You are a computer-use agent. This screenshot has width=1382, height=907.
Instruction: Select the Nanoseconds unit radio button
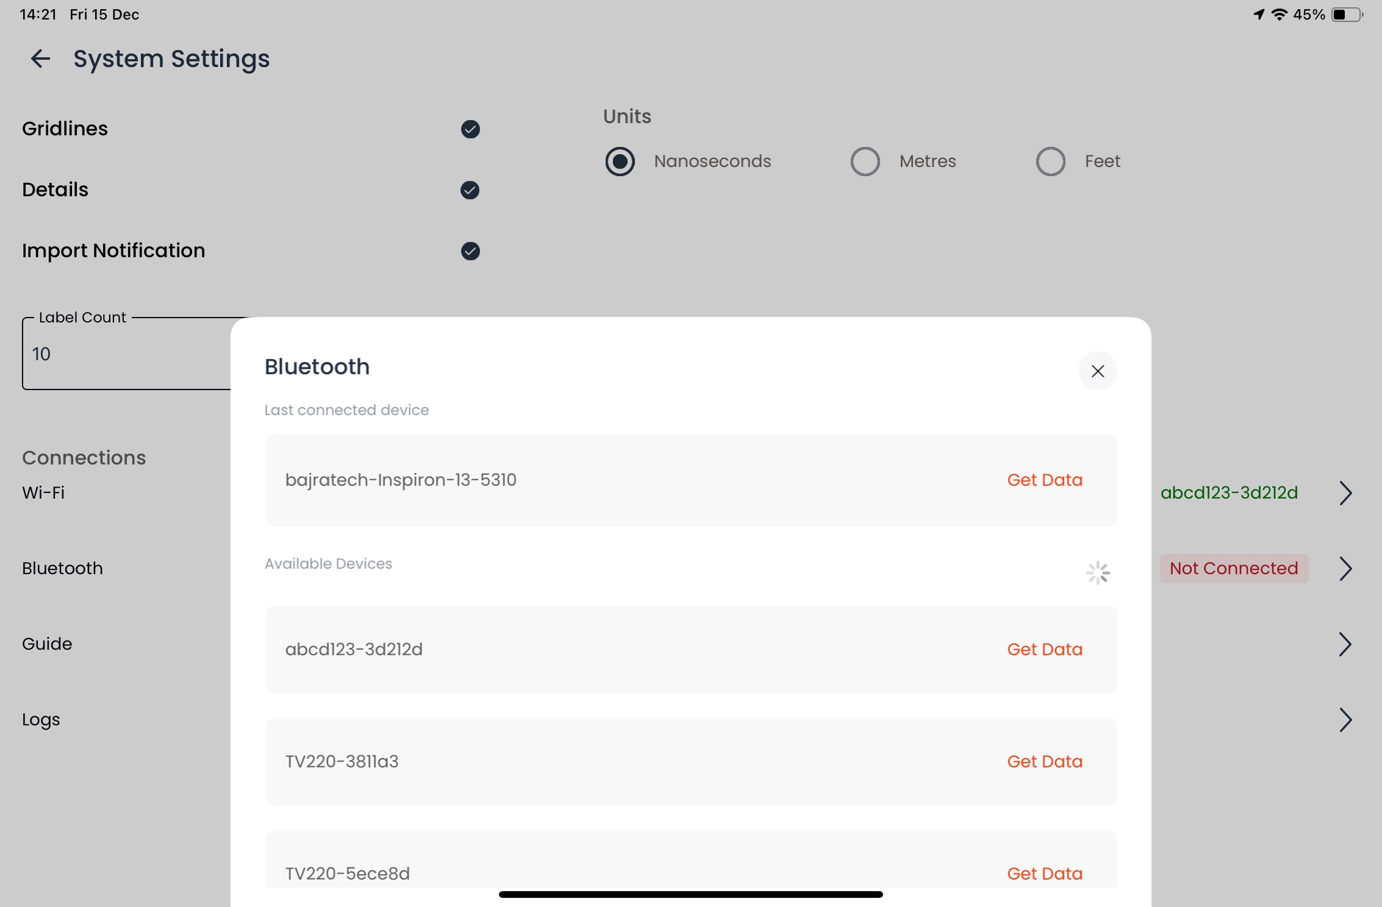point(620,162)
